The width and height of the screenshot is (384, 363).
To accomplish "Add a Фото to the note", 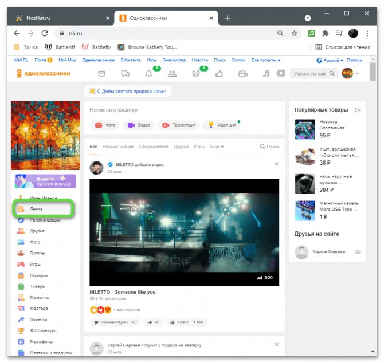I will [x=105, y=125].
